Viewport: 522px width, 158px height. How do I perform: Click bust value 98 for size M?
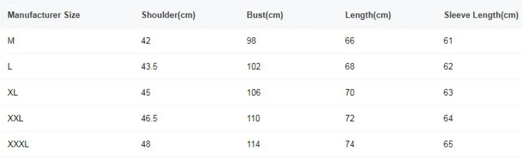251,41
